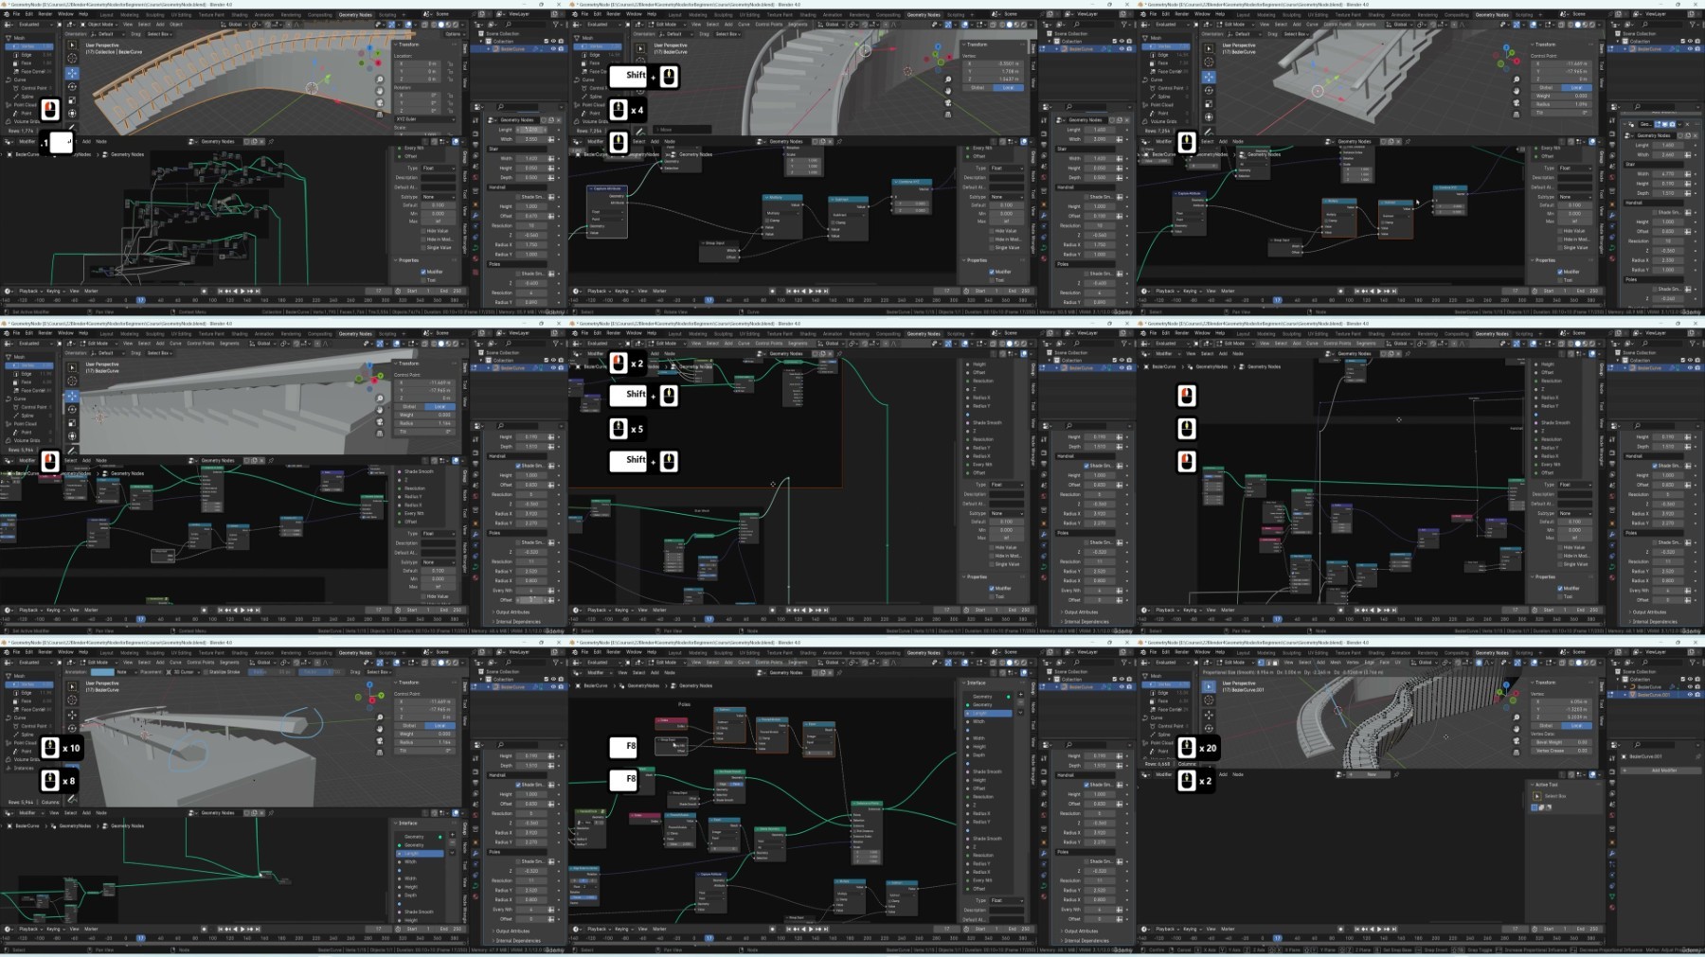
Task: Choose the Rotate tool in the Object Mode window
Action: click(x=72, y=86)
